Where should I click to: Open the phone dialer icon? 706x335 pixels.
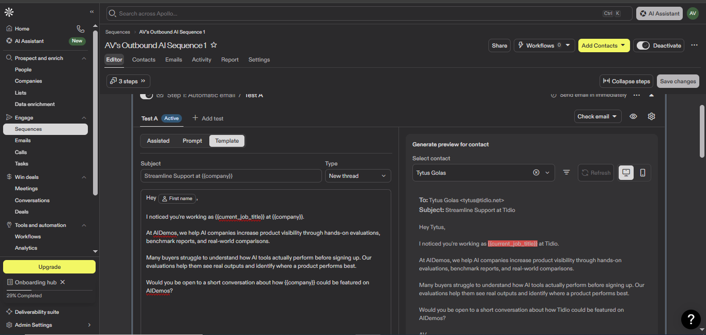click(x=80, y=29)
